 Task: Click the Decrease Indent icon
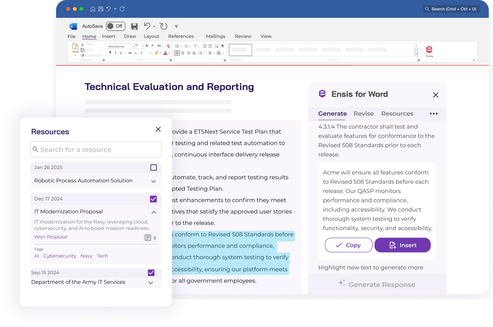coord(204,46)
